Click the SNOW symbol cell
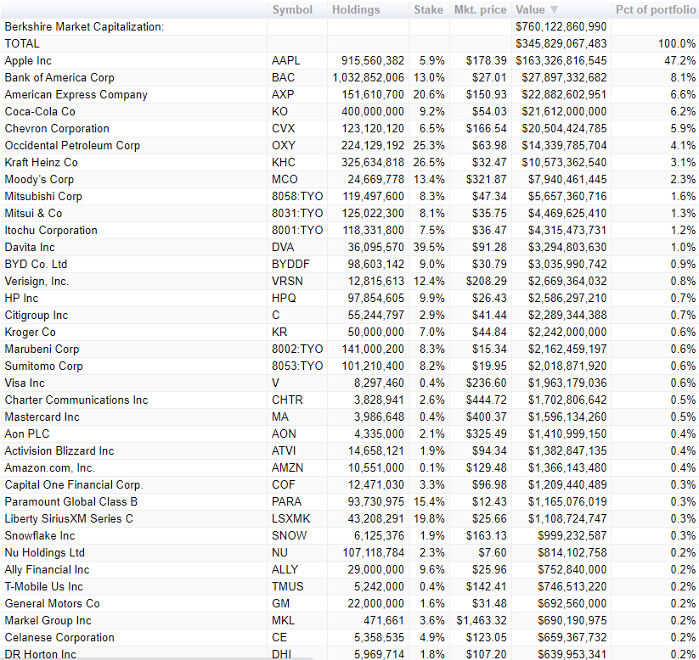 (290, 535)
